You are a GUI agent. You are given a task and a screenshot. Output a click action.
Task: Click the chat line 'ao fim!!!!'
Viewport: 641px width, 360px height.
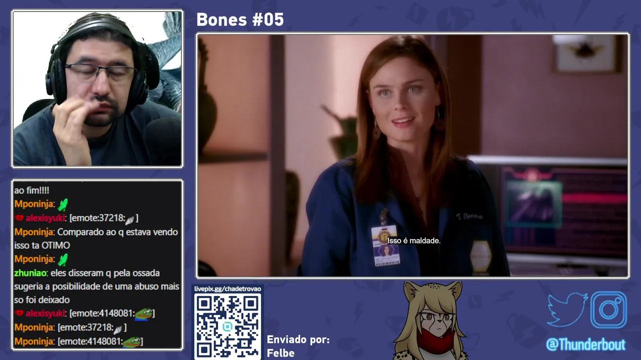(x=32, y=190)
